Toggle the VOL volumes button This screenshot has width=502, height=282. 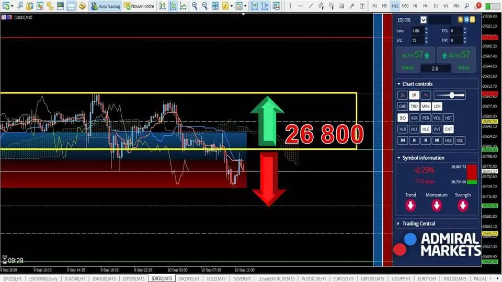pos(437,118)
